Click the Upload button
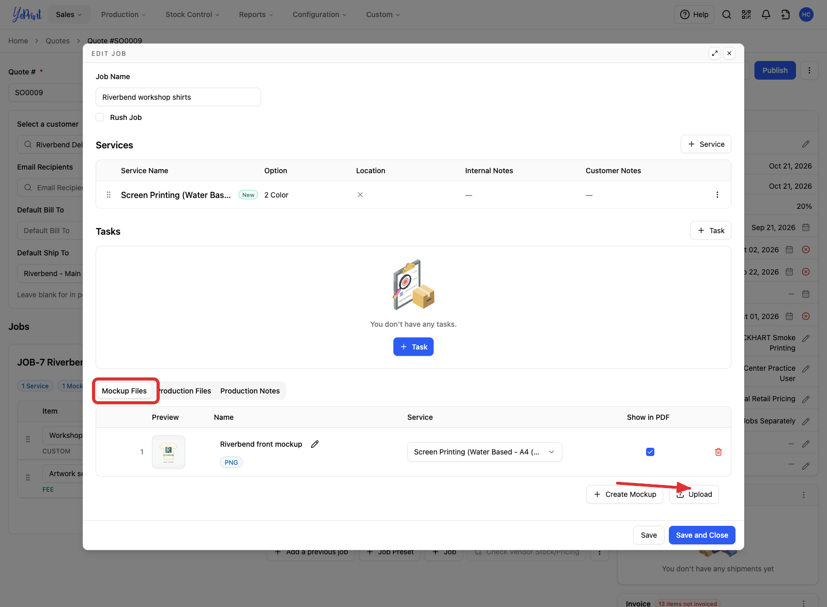 tap(694, 494)
